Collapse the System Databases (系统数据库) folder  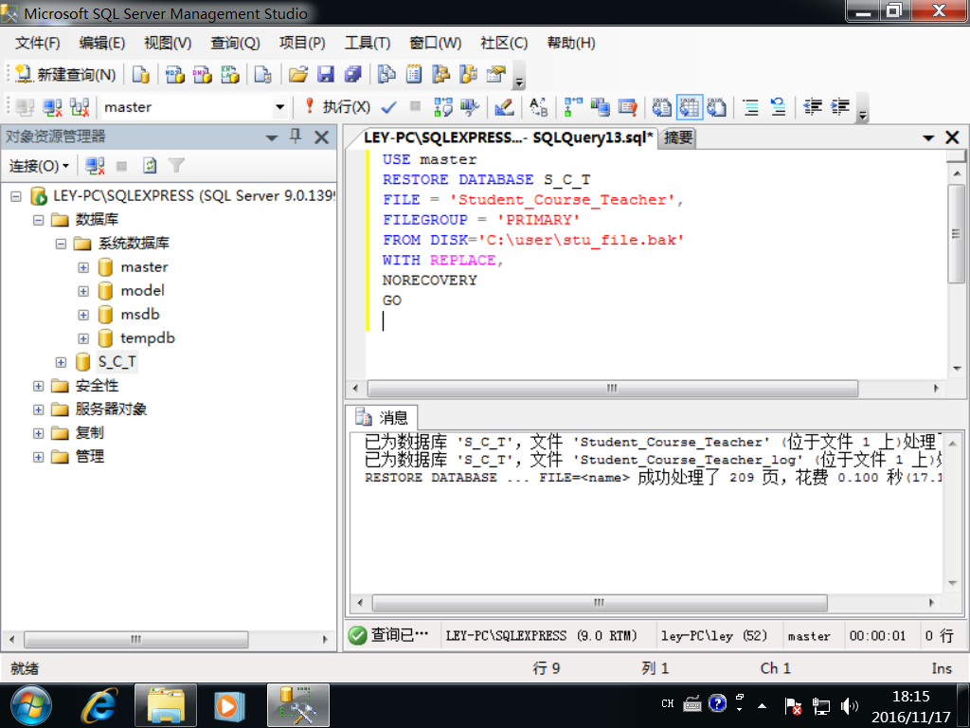(61, 244)
